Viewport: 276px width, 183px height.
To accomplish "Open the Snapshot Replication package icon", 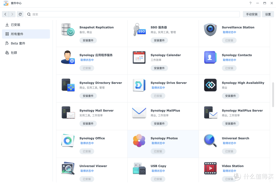I will coord(68,30).
